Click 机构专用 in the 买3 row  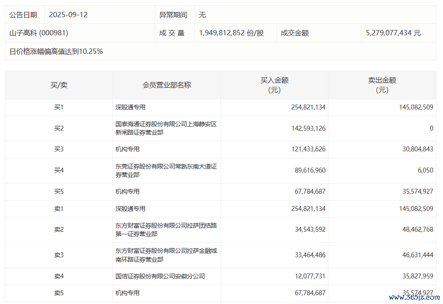127,149
